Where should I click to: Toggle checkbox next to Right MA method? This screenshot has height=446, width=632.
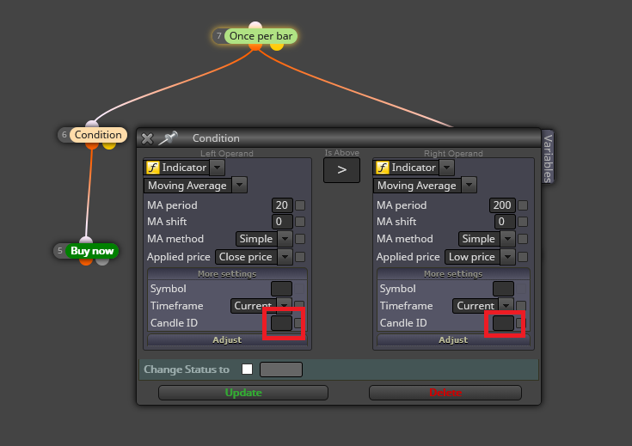click(x=523, y=239)
